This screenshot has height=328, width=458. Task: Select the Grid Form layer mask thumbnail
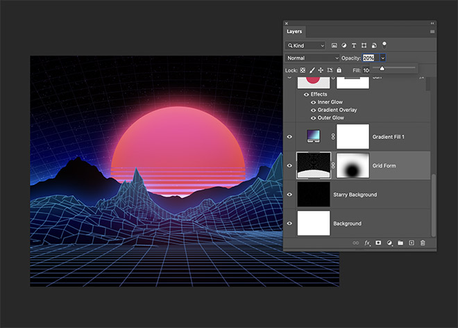(353, 166)
